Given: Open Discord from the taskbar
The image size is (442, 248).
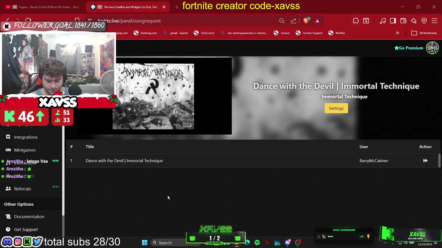Looking at the screenshot, I should (x=287, y=242).
